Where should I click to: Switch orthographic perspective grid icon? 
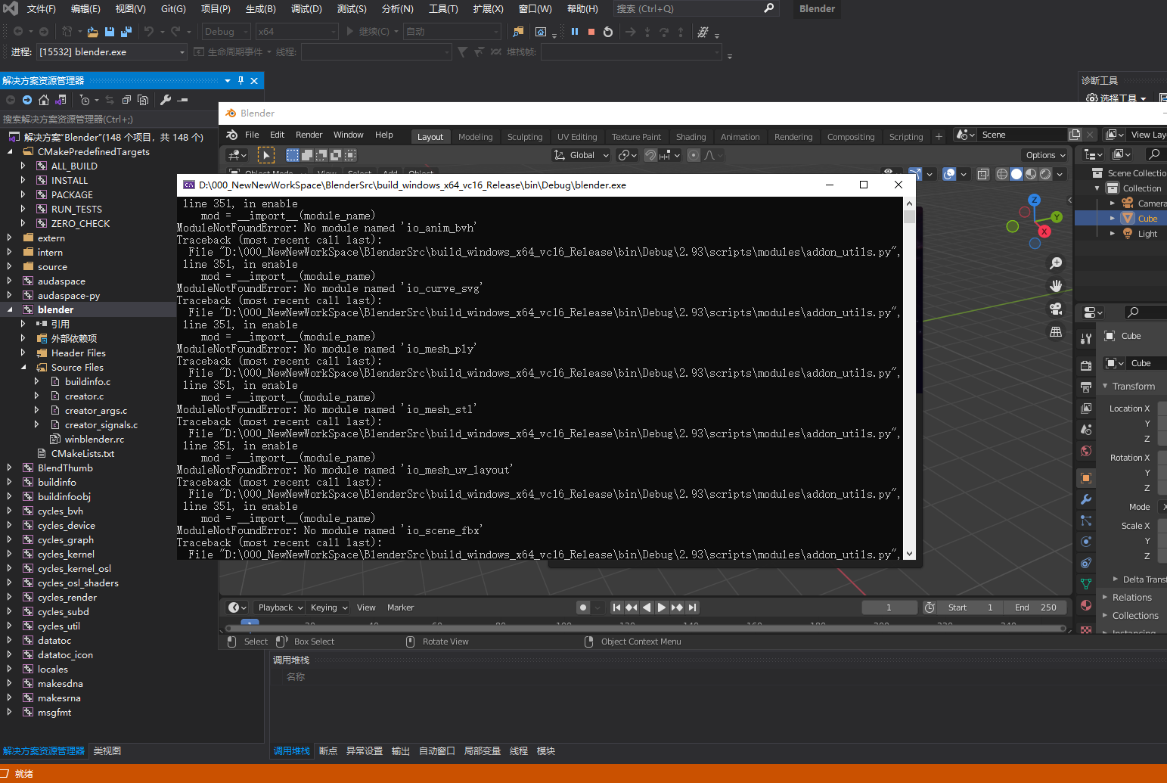pyautogui.click(x=1056, y=331)
